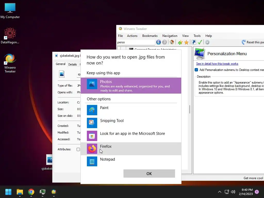Image resolution: width=264 pixels, height=198 pixels.
Task: Open Tools menu in Winaero Tweaker
Action: click(197, 36)
